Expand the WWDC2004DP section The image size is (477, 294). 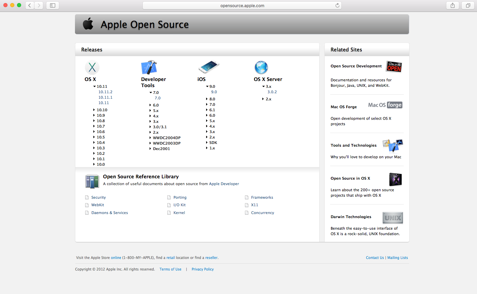pyautogui.click(x=150, y=138)
